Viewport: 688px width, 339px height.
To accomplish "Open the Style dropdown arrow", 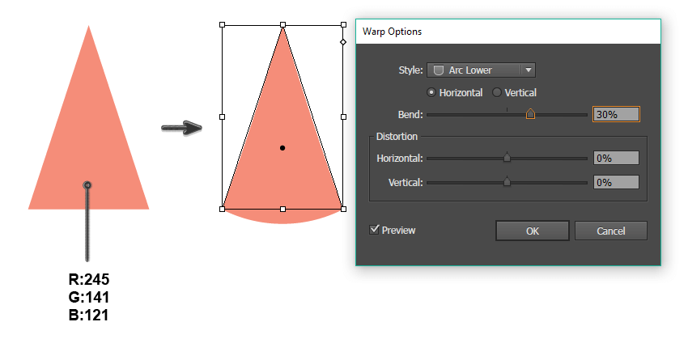I will pyautogui.click(x=528, y=70).
